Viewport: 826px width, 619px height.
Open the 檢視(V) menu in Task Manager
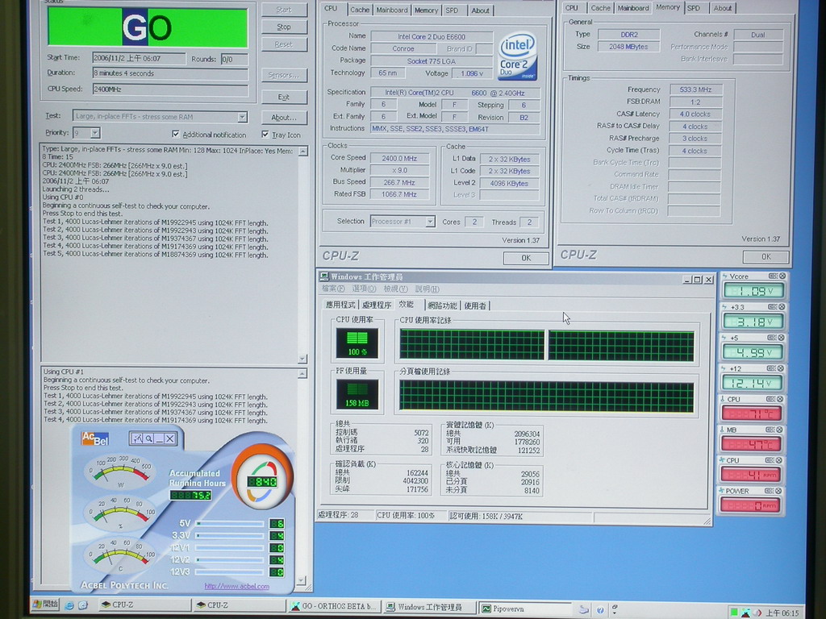click(x=395, y=289)
